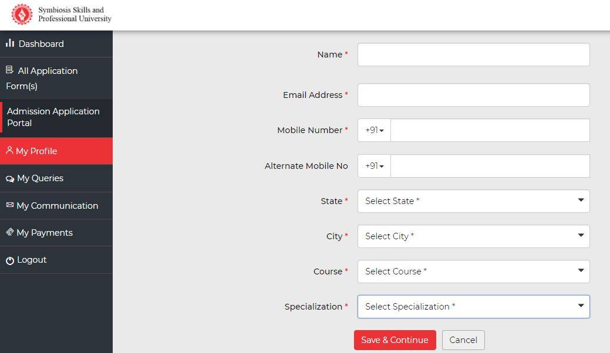Click the All Application Forms document icon
The width and height of the screenshot is (610, 353).
point(10,70)
